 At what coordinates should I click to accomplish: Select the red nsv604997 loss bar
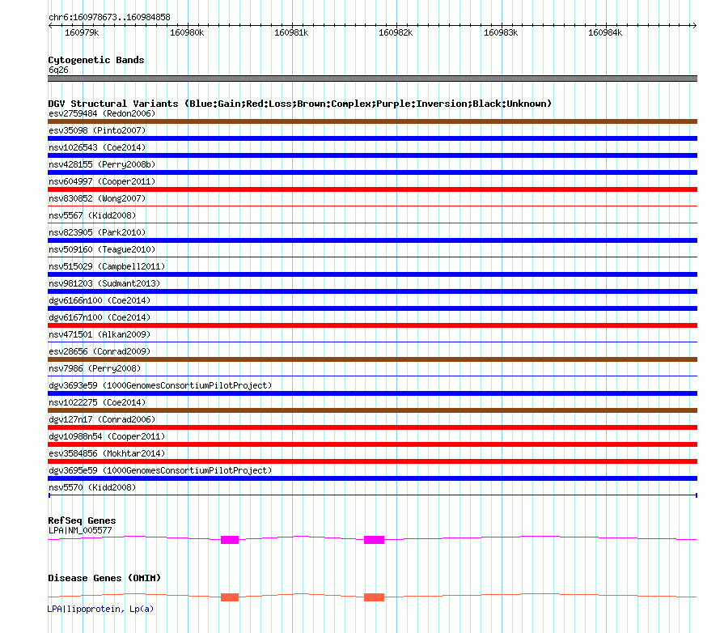(x=372, y=189)
